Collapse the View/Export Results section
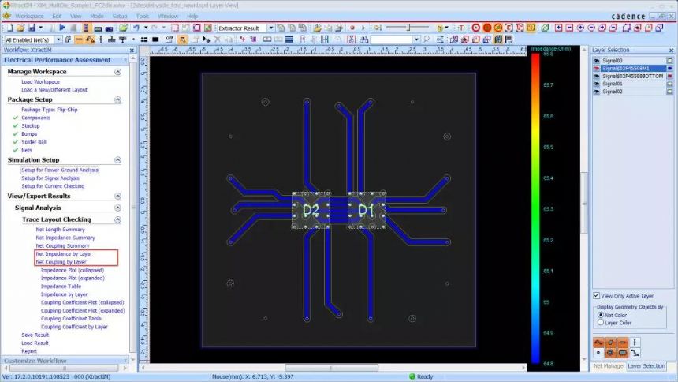 pos(117,197)
